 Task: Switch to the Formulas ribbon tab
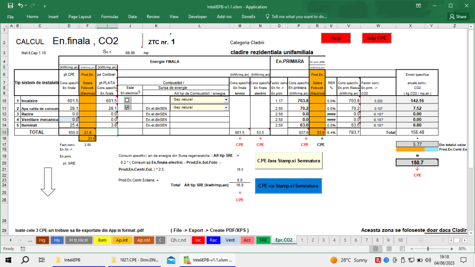109,16
